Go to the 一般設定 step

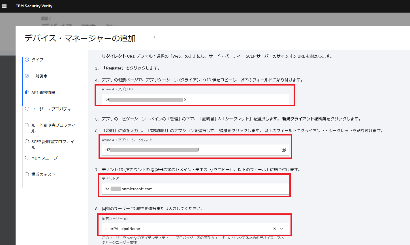39,76
